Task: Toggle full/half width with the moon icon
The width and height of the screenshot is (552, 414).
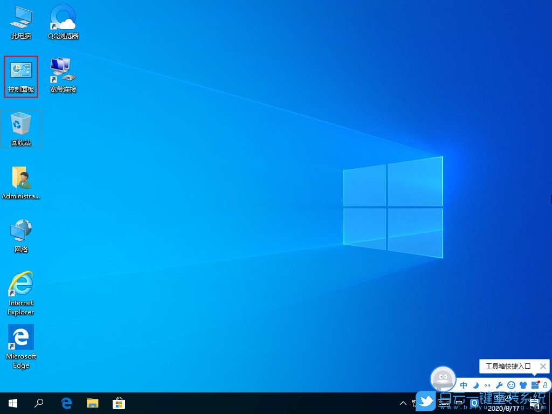Action: tap(476, 385)
